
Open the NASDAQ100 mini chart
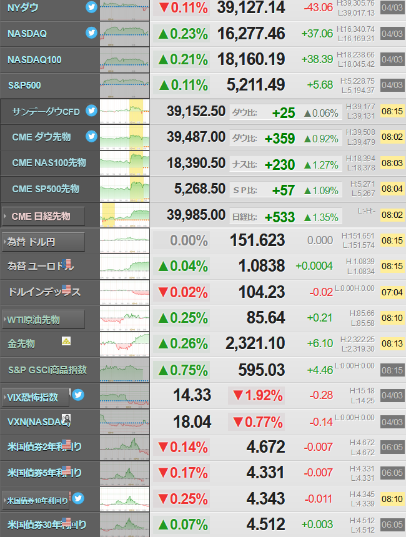point(125,60)
